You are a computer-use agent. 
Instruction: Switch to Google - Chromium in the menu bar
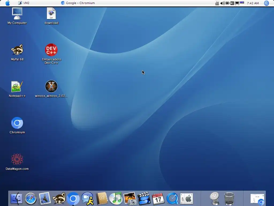[x=78, y=3]
